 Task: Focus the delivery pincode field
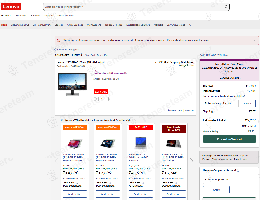(x=220, y=103)
